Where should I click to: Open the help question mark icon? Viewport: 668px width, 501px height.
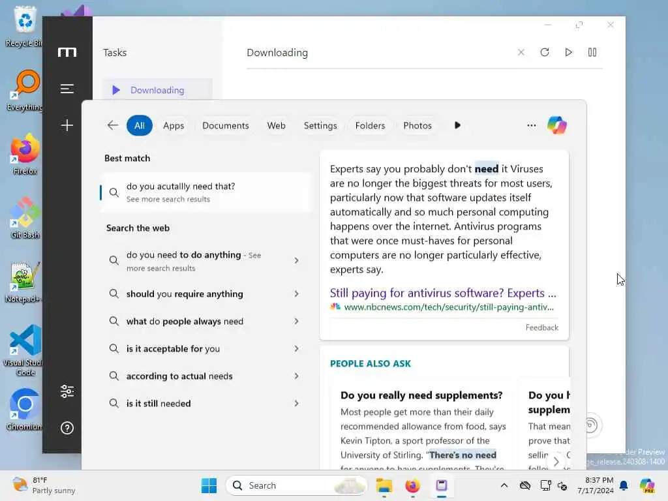point(67,428)
